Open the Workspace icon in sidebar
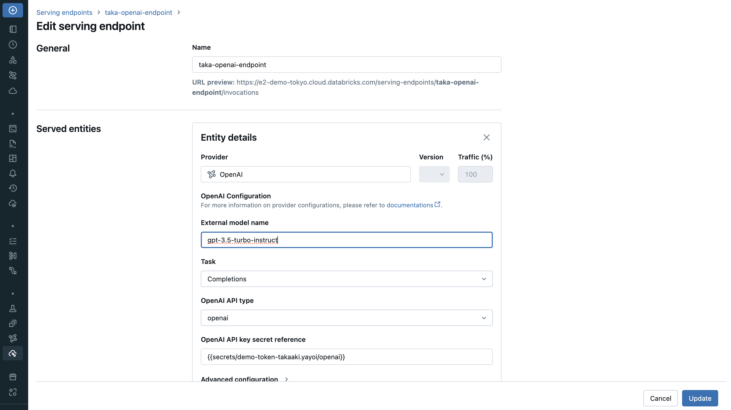This screenshot has height=410, width=731. 13,29
